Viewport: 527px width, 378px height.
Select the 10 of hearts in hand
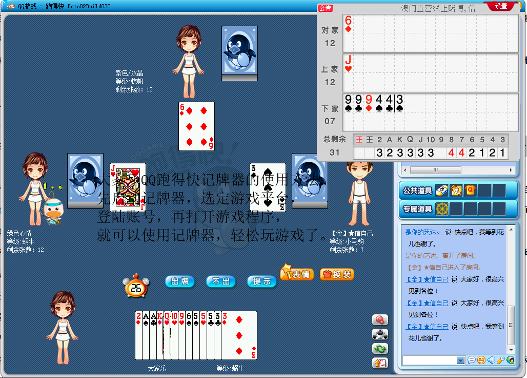pyautogui.click(x=174, y=335)
